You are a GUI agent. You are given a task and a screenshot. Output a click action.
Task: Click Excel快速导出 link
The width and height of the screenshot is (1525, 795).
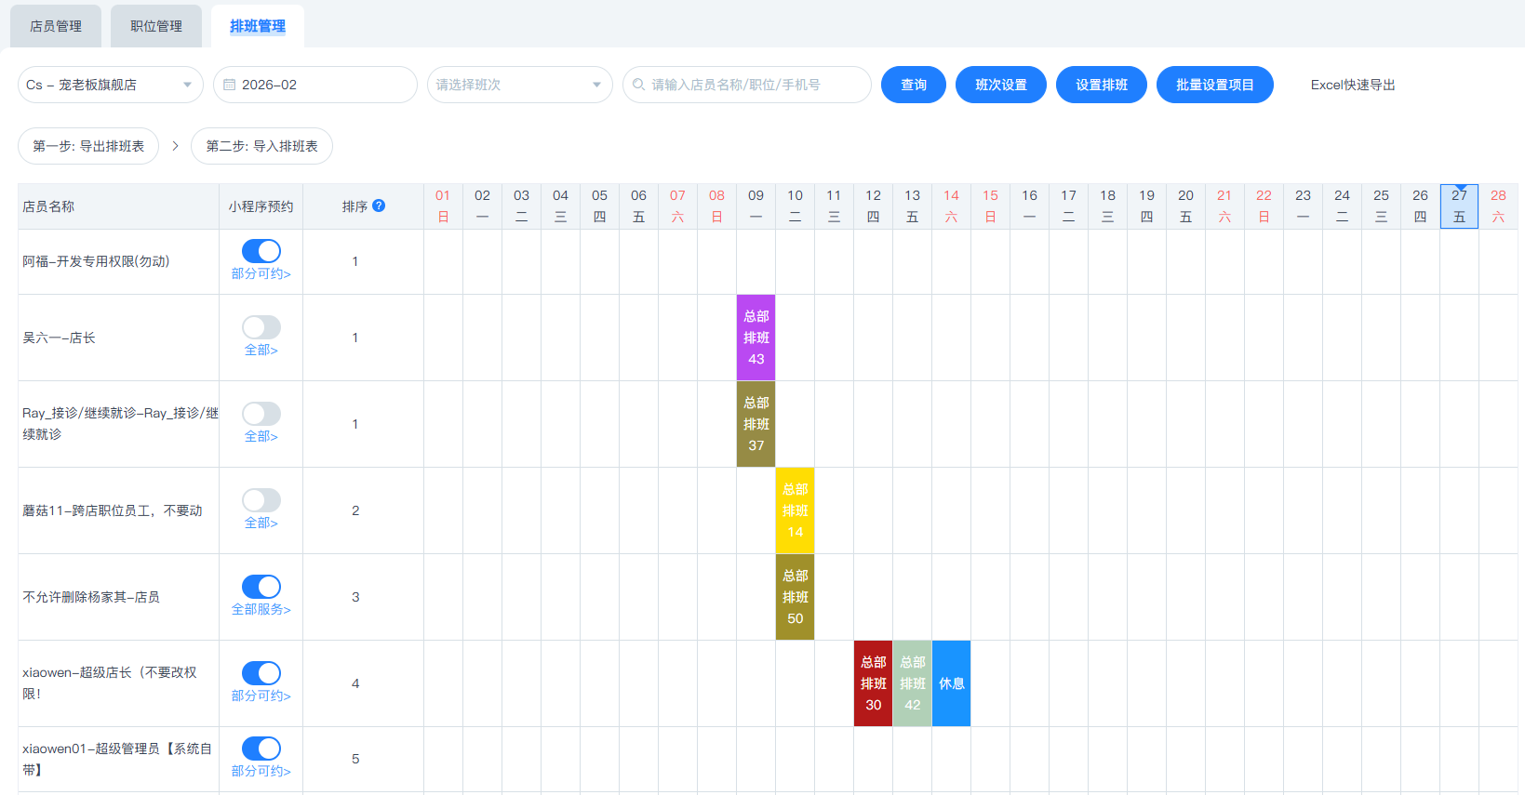1352,85
